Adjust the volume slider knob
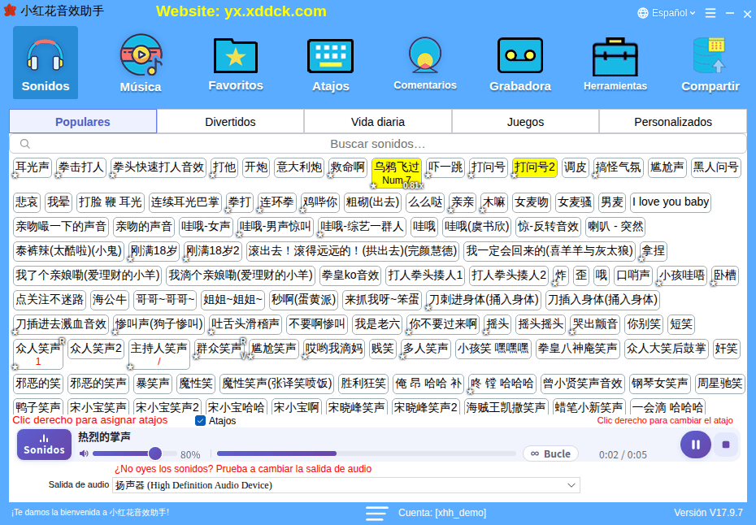 point(154,453)
